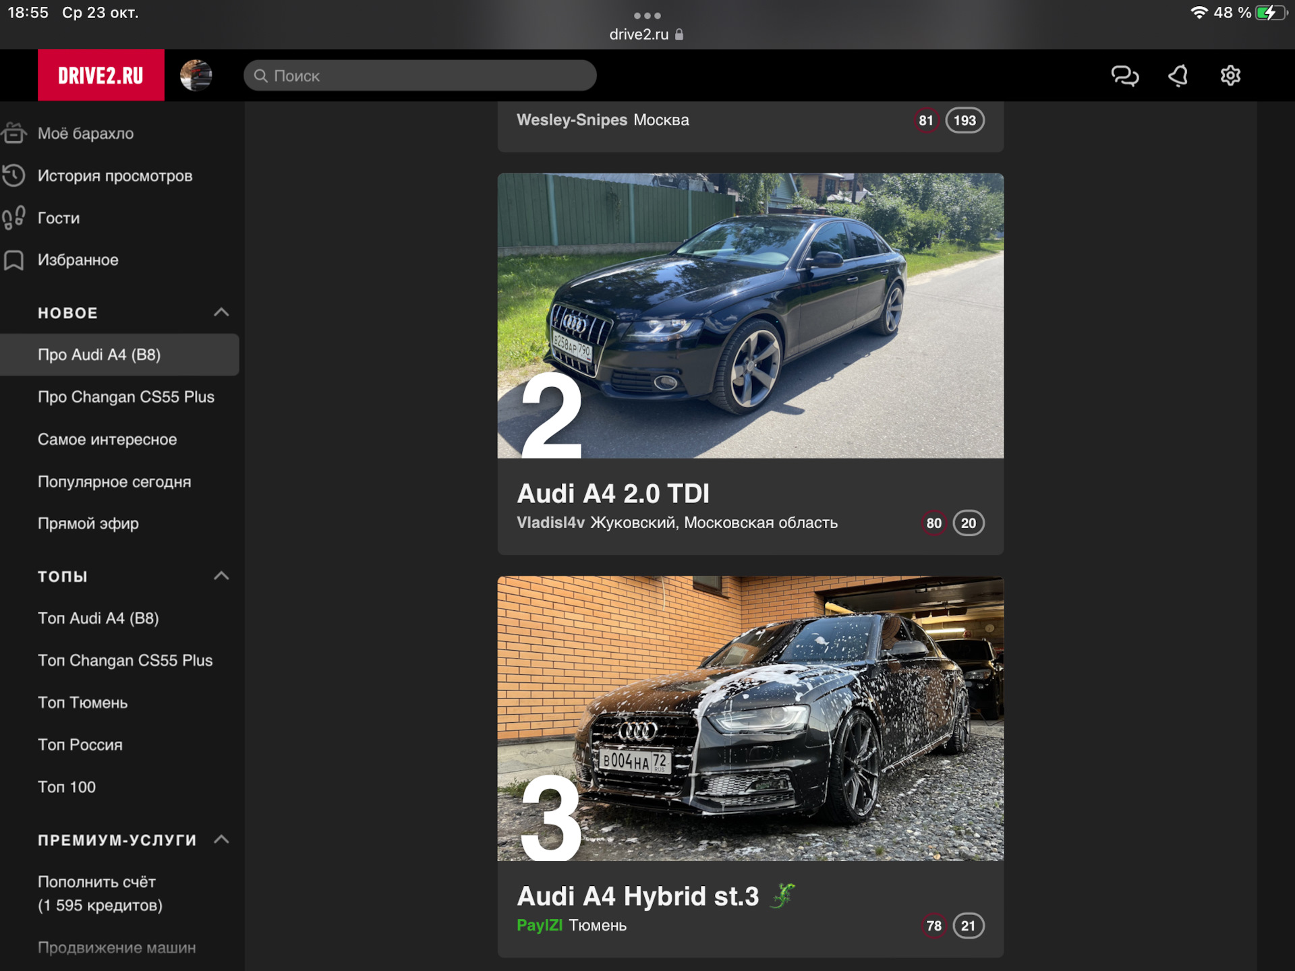Click the search magnifier icon
The image size is (1295, 971).
pyautogui.click(x=261, y=76)
